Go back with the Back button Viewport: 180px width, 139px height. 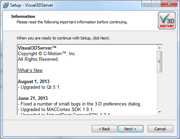pyautogui.click(x=104, y=129)
